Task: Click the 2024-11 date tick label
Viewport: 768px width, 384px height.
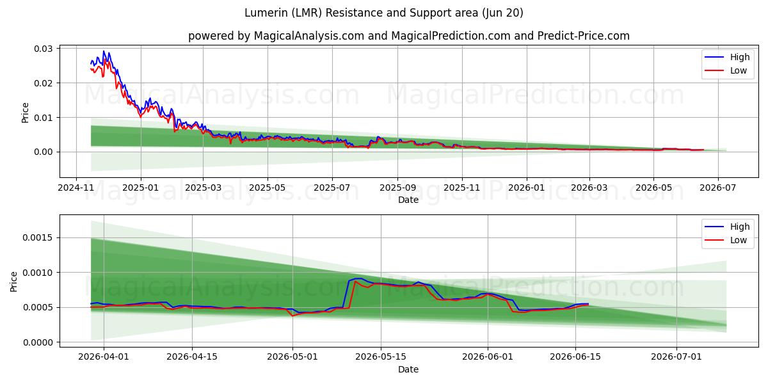Action: coord(76,188)
